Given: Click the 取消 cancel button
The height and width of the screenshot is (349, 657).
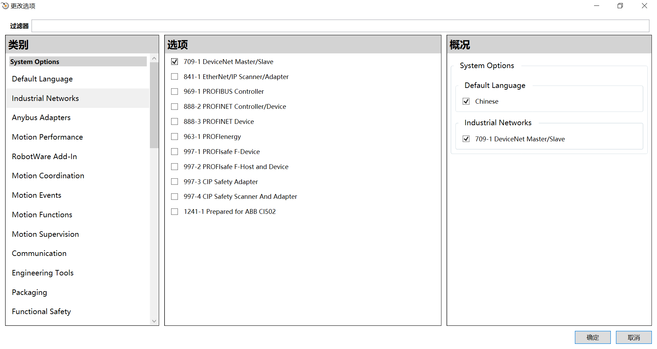Looking at the screenshot, I should pyautogui.click(x=634, y=337).
